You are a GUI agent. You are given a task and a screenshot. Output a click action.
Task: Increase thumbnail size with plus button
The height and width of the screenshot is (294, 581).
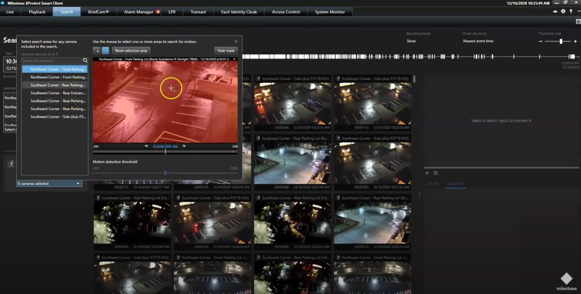click(575, 41)
